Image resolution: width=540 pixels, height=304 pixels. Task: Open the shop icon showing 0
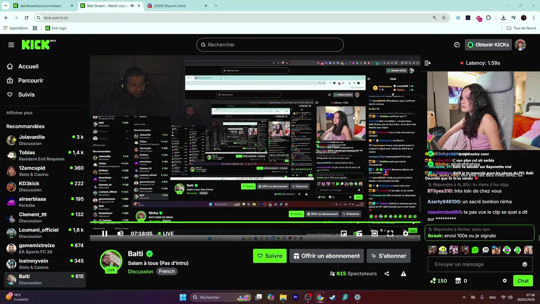(x=461, y=281)
